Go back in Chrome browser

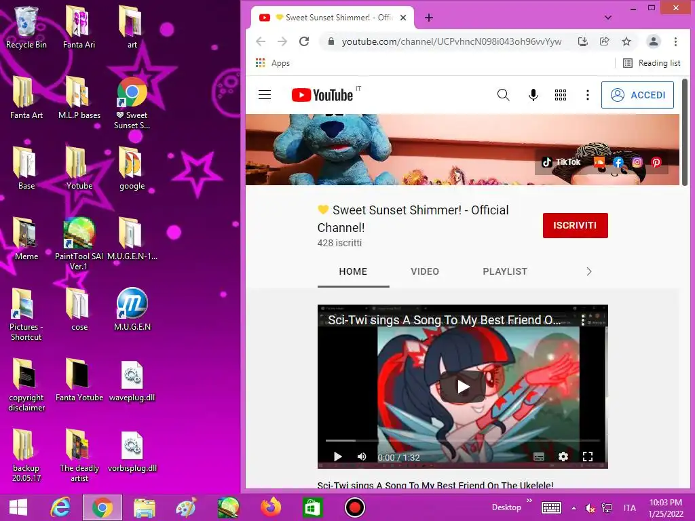[x=261, y=41]
